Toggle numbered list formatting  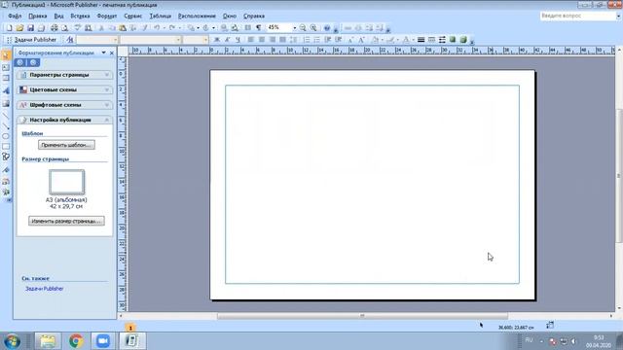[x=307, y=40]
